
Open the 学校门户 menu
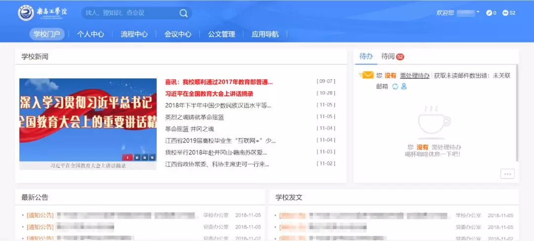tap(46, 34)
